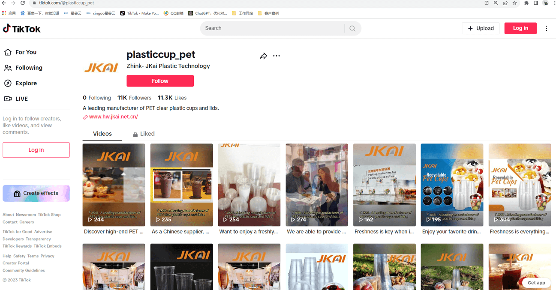Click the browser reload icon
This screenshot has height=290, width=556.
pos(23,3)
